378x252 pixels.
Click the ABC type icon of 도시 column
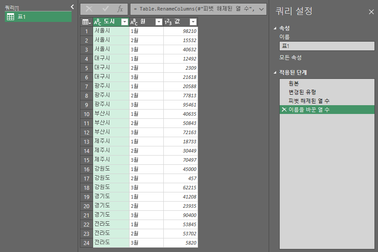click(97, 22)
